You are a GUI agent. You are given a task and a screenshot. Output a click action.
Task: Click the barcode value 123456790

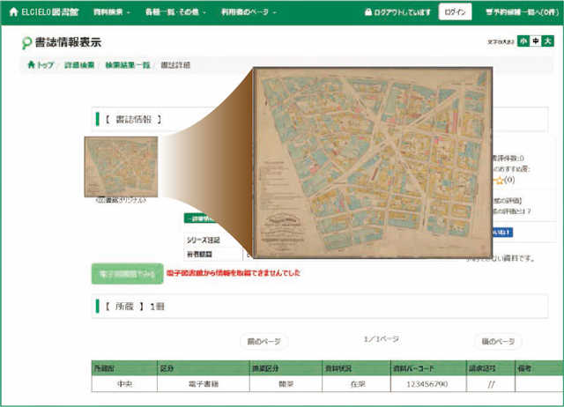427,384
